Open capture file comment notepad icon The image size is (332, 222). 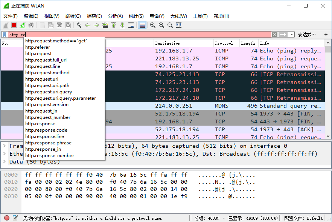15,218
